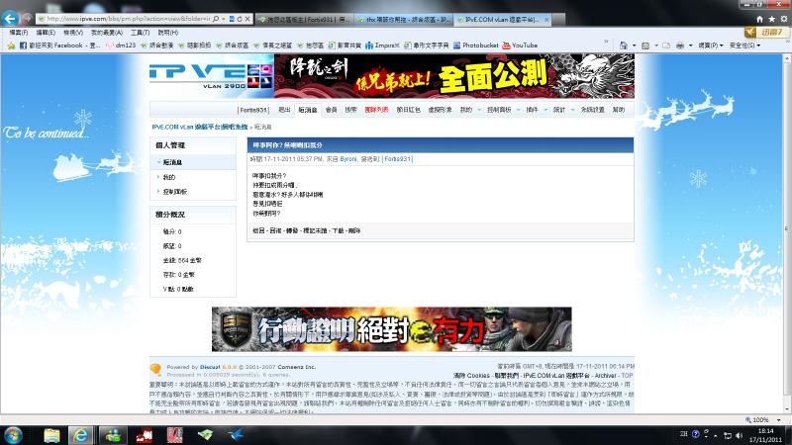The image size is (792, 445).
Task: Open the 說明(H) menu
Action: (167, 33)
